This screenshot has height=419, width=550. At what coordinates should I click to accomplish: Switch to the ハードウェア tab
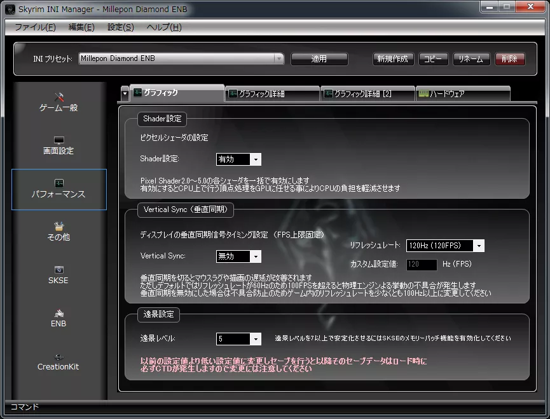point(463,94)
